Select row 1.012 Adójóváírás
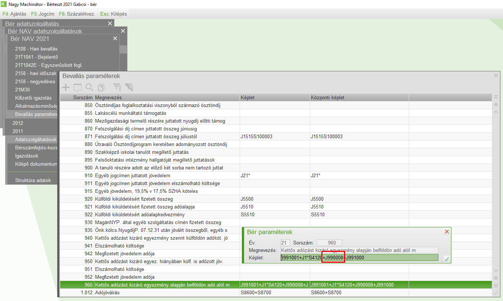This screenshot has height=301, width=503. 275,292
